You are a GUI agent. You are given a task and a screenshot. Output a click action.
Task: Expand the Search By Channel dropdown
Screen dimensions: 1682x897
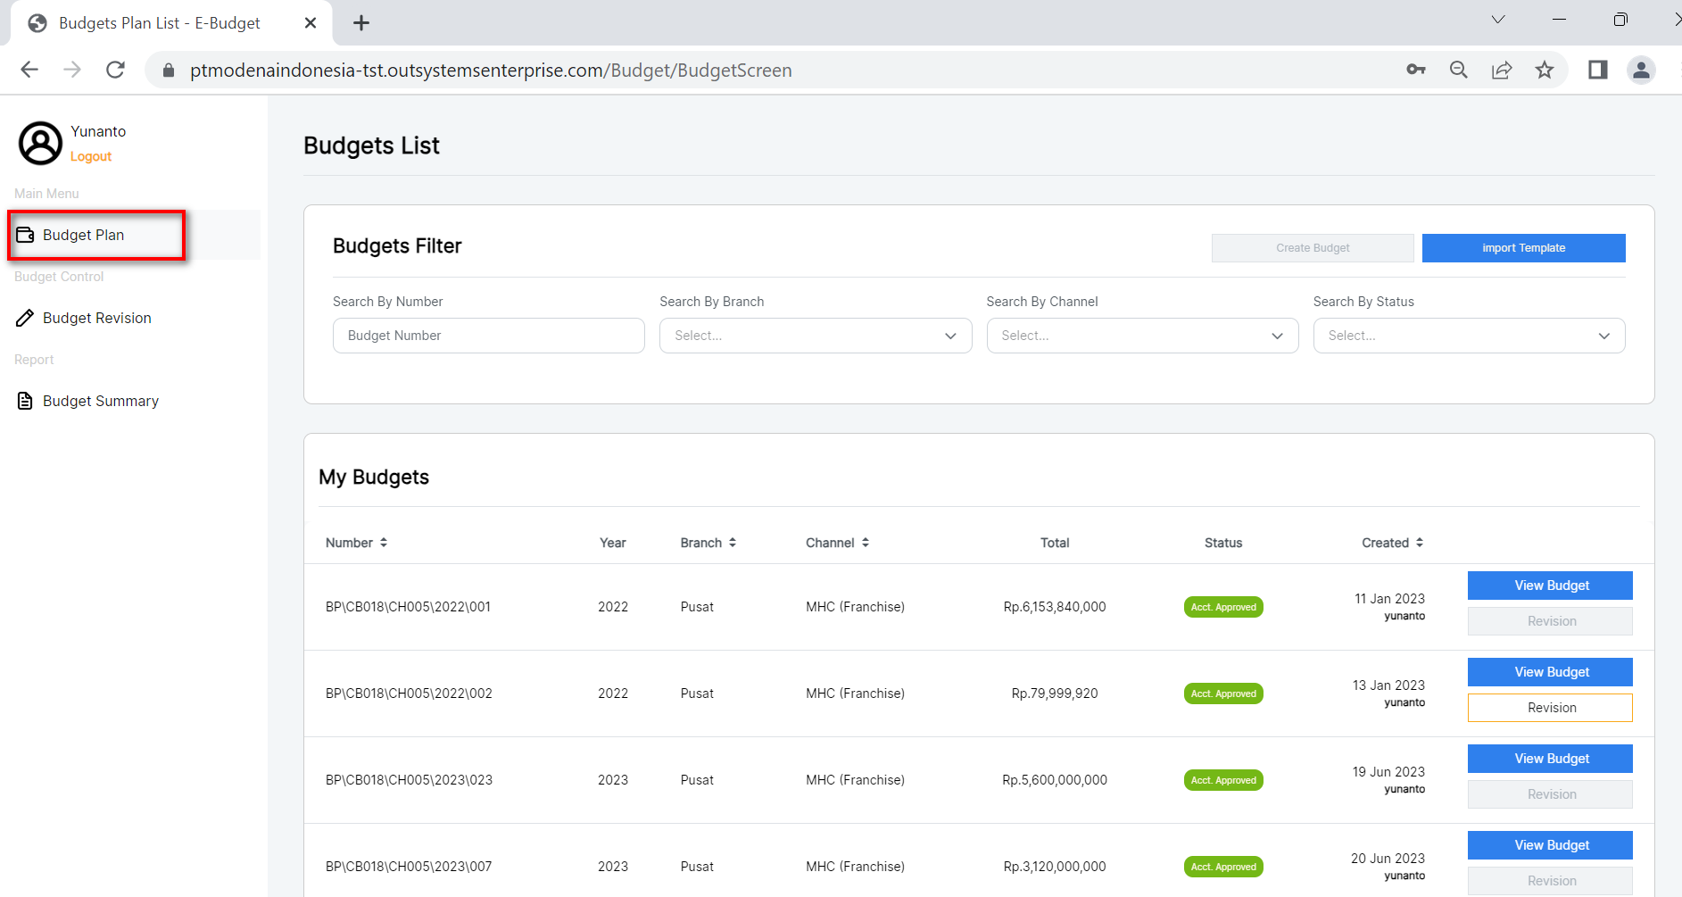pos(1141,336)
